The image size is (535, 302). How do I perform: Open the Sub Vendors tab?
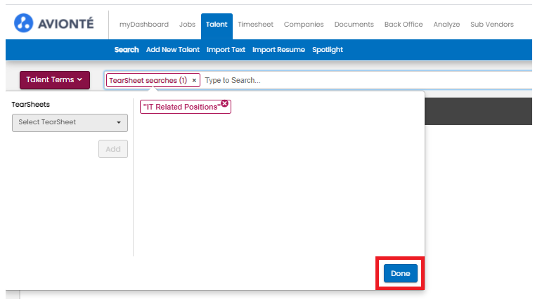492,25
